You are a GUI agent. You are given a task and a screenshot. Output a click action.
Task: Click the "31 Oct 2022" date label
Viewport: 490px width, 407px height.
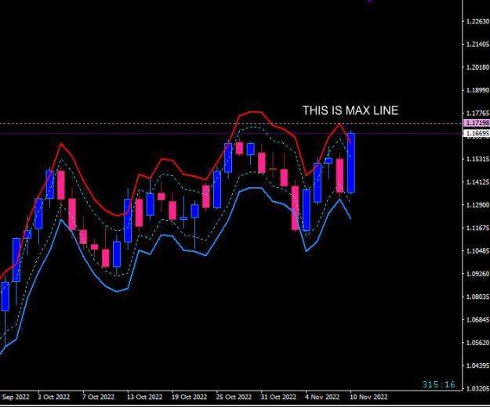click(x=278, y=397)
